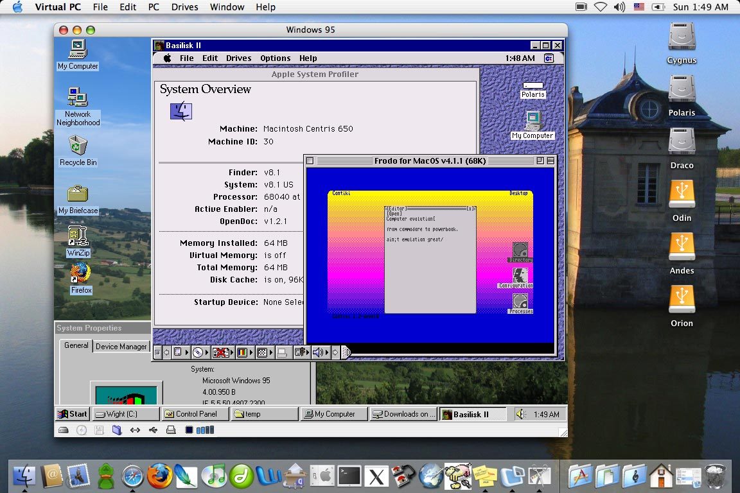Image resolution: width=740 pixels, height=493 pixels.
Task: Click the Open button in Contiki Editor
Action: pyautogui.click(x=394, y=214)
